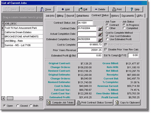Image resolution: width=151 pixels, height=113 pixels.
Task: Click the Profit Earned value $9,765.25
Action: (134, 97)
